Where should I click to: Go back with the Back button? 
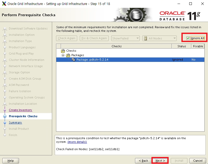click(143, 161)
